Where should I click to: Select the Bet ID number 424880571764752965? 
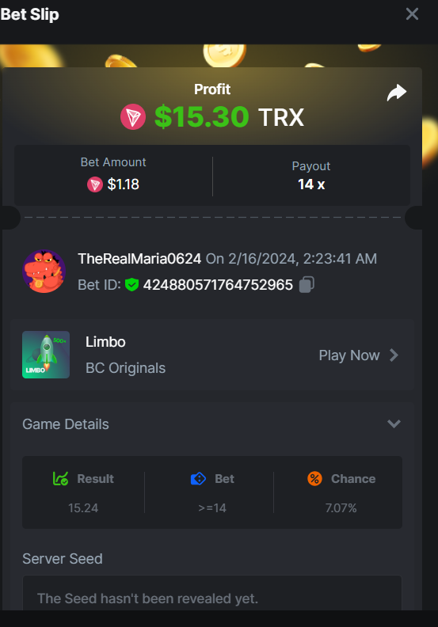[218, 285]
